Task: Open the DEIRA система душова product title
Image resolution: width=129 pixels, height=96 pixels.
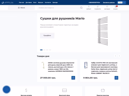Action: coord(61,67)
